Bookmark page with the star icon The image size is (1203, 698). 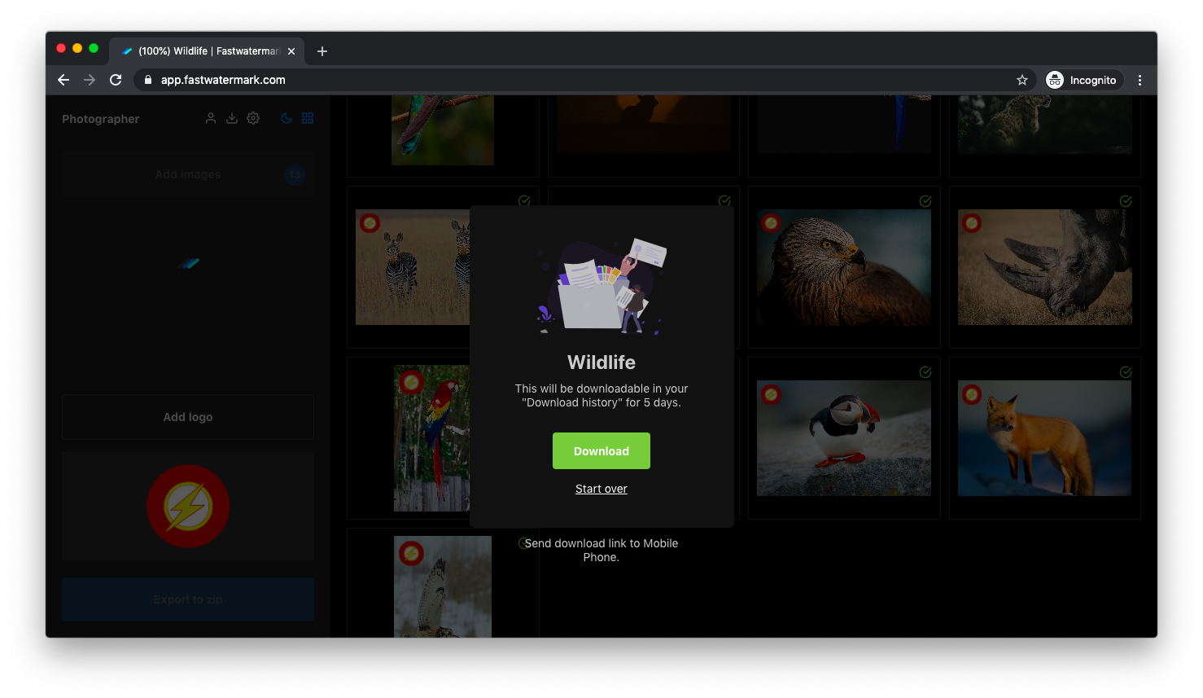point(1022,80)
